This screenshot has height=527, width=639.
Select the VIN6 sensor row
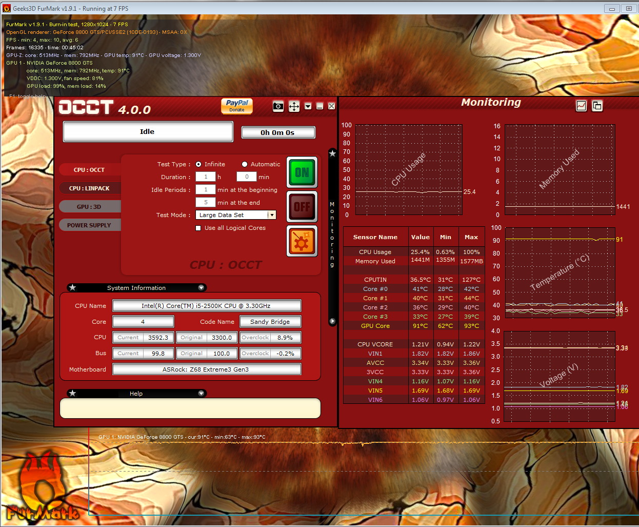[x=414, y=400]
